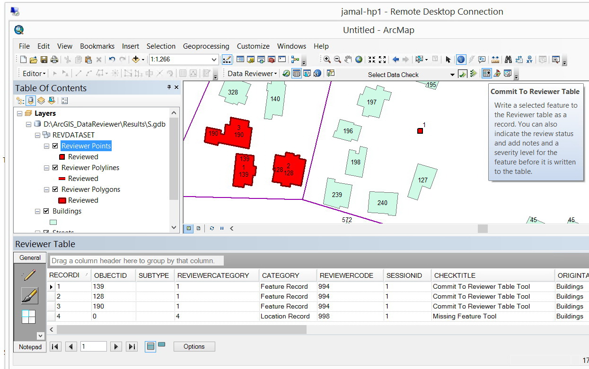Undo the last action
This screenshot has height=369, width=589.
pyautogui.click(x=112, y=60)
